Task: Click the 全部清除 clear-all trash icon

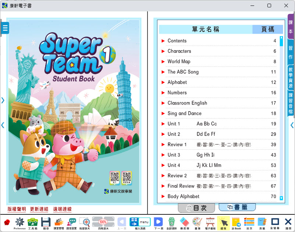Action: 171,223
